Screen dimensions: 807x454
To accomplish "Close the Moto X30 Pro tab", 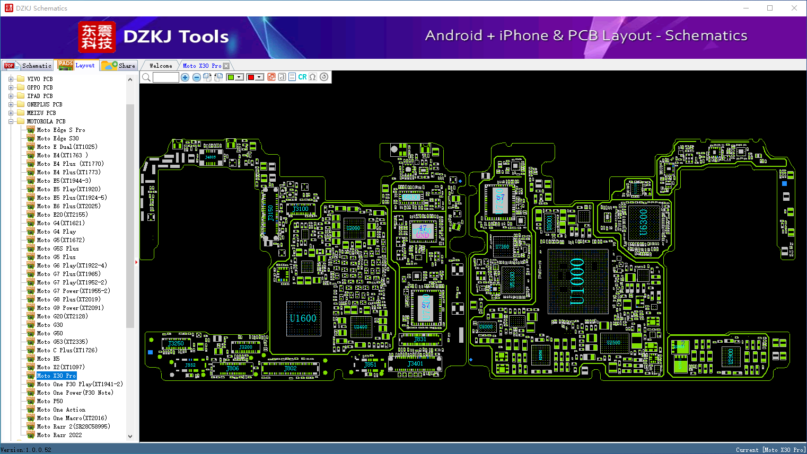I will coord(226,66).
